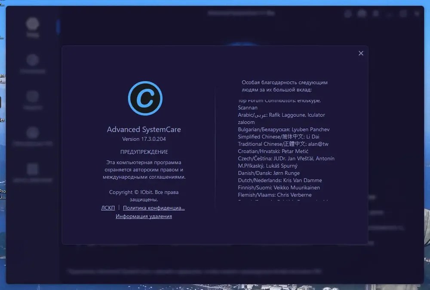Click the Advanced SystemCare round C logo
Image resolution: width=430 pixels, height=290 pixels.
point(145,98)
